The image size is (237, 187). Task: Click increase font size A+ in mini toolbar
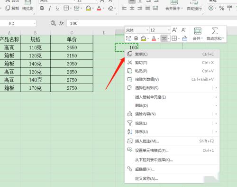(x=174, y=30)
